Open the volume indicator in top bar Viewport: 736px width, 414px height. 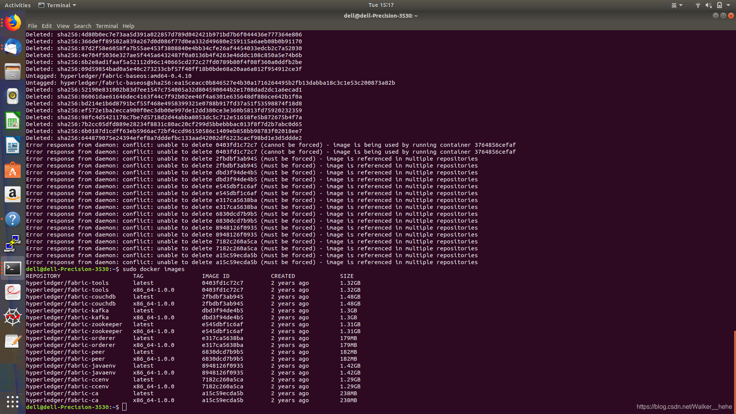click(x=708, y=5)
